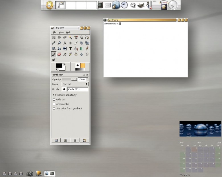This screenshot has width=222, height=177.
Task: Click the Circle (11) brush name field
Action: (78, 89)
